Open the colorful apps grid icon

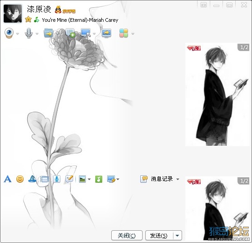click(x=124, y=33)
